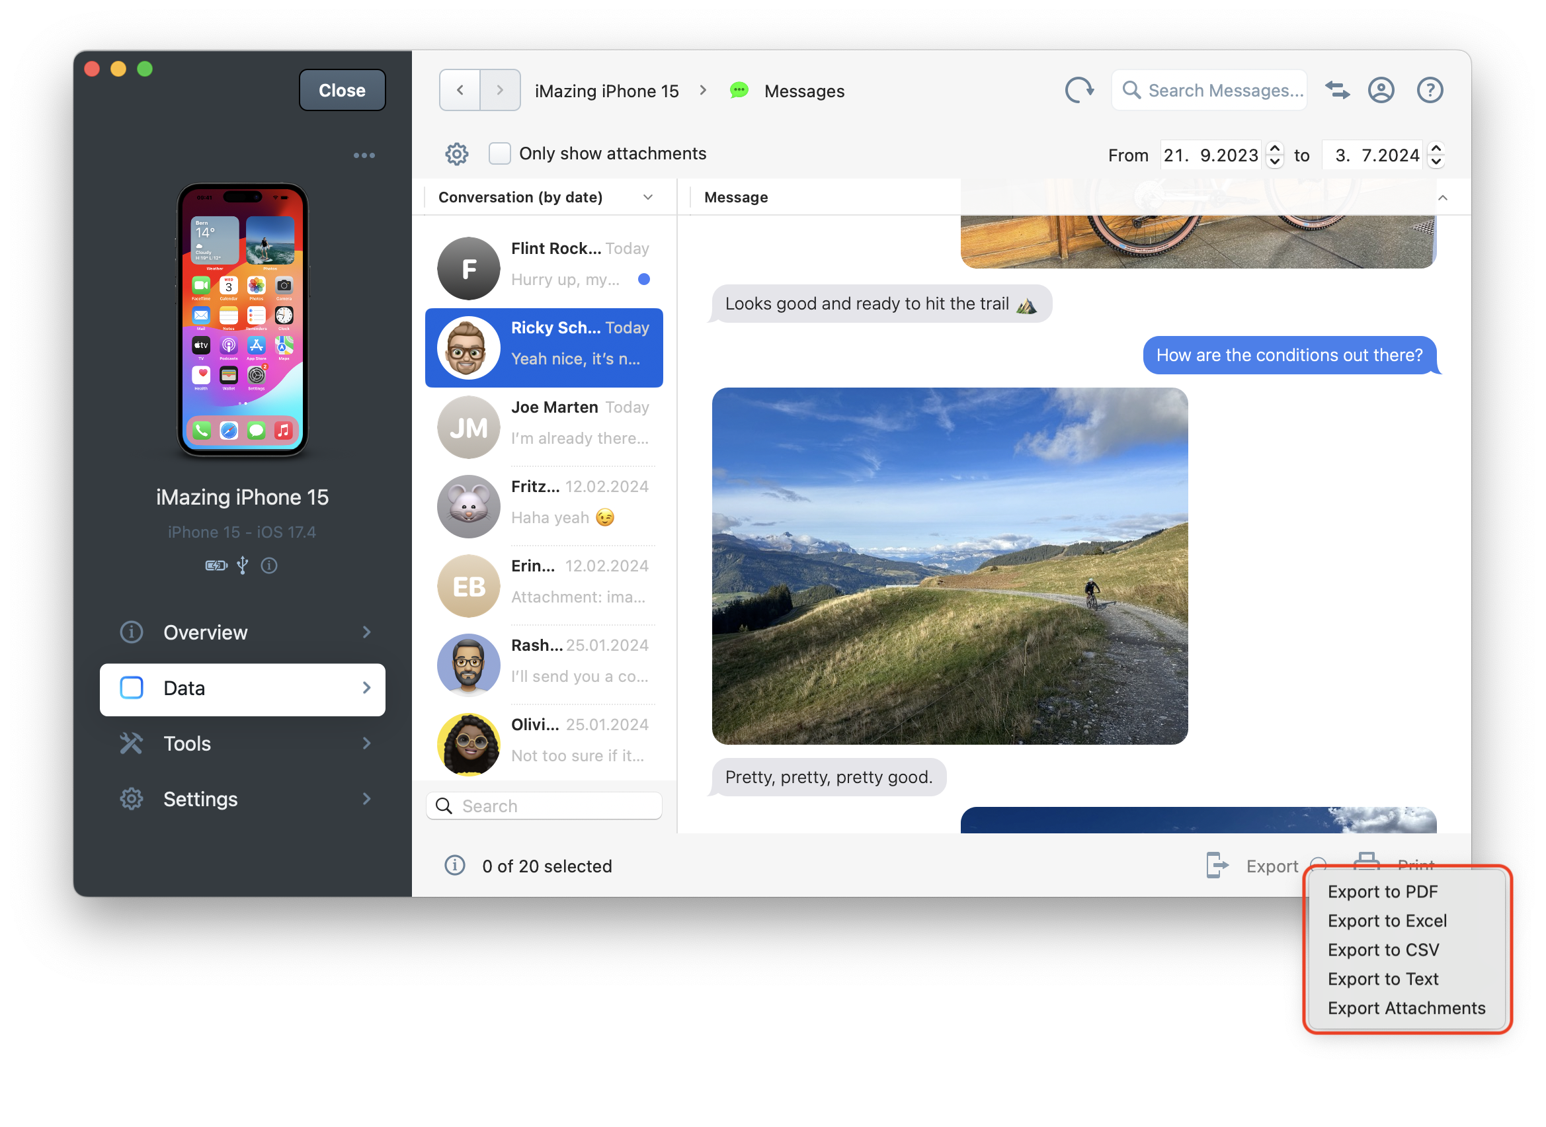Open the three-dots device options menu

coord(364,155)
